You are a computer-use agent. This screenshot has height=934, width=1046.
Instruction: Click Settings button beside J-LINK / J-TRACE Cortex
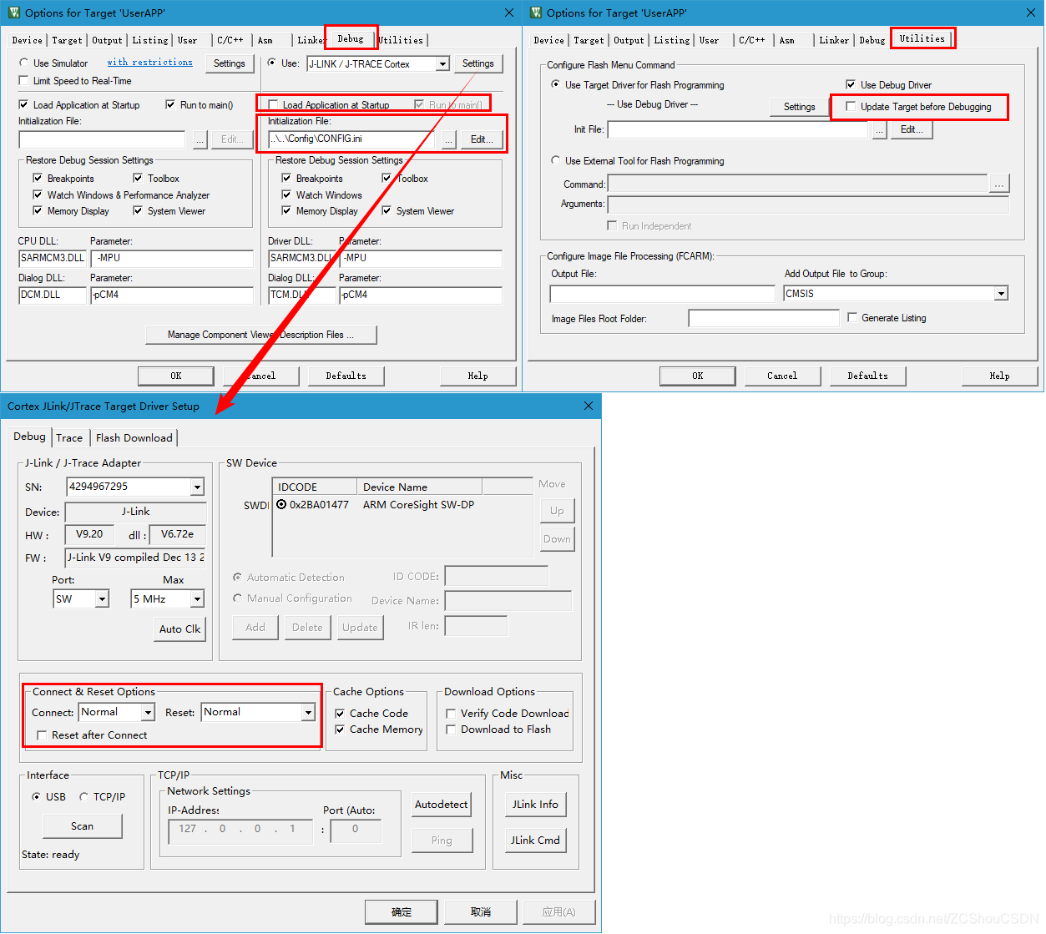click(x=478, y=63)
